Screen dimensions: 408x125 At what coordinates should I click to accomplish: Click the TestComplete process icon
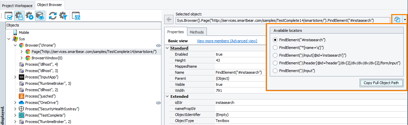tap(21, 115)
